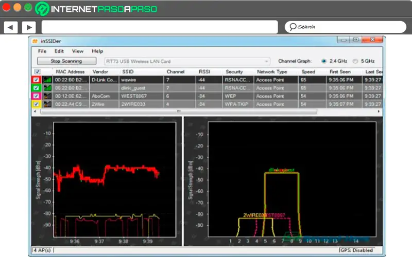Select the wawire SSID cell
The image size is (412, 257).
[x=141, y=80]
